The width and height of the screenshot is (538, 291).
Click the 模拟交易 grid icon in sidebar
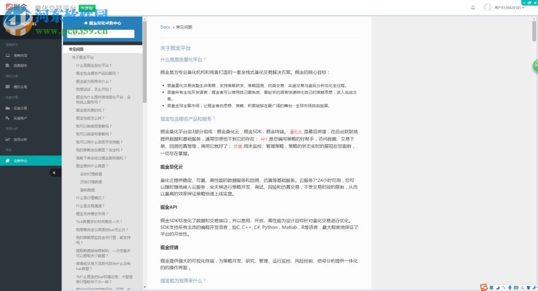tap(8, 87)
